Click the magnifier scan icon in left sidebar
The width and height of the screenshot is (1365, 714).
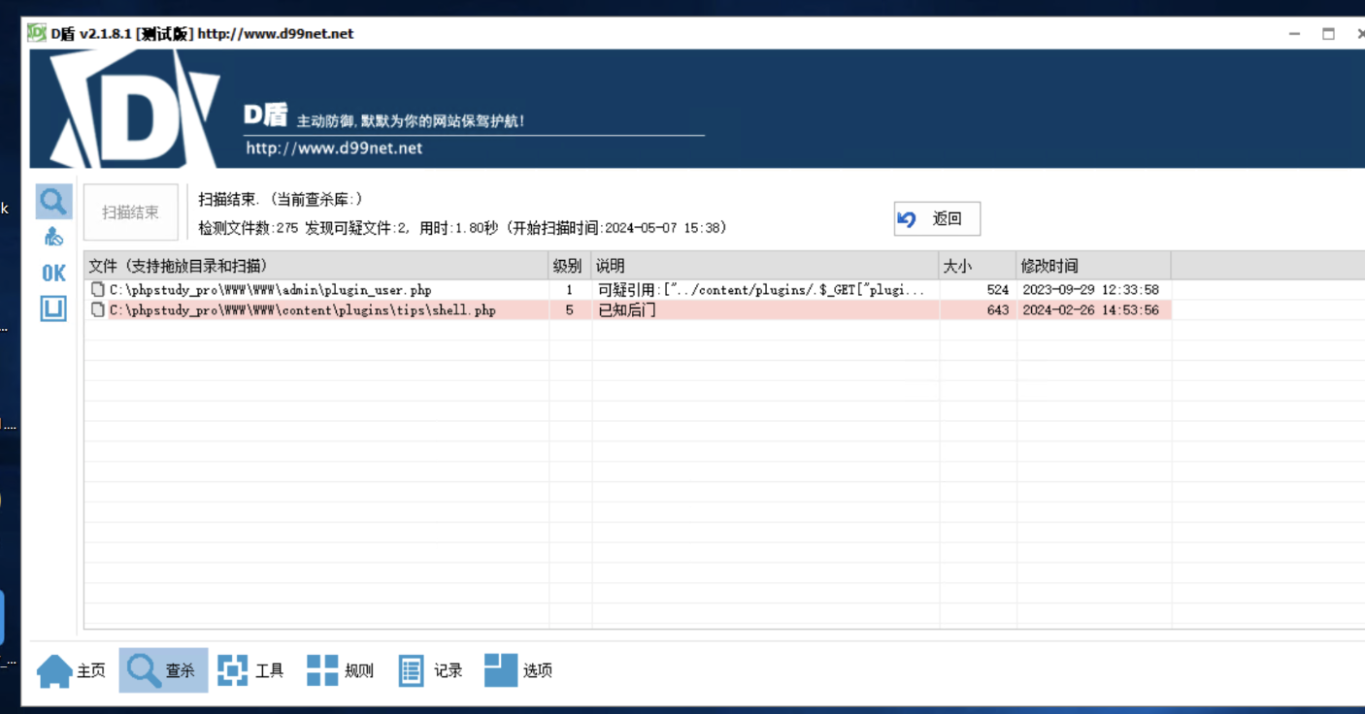[x=53, y=202]
